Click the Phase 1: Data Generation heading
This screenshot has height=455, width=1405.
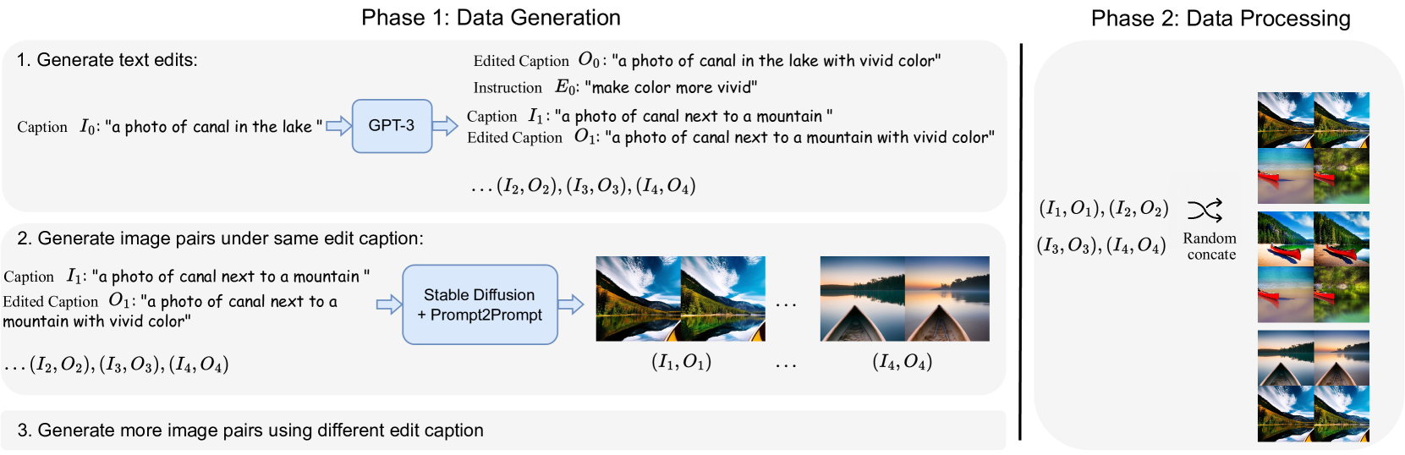point(491,18)
